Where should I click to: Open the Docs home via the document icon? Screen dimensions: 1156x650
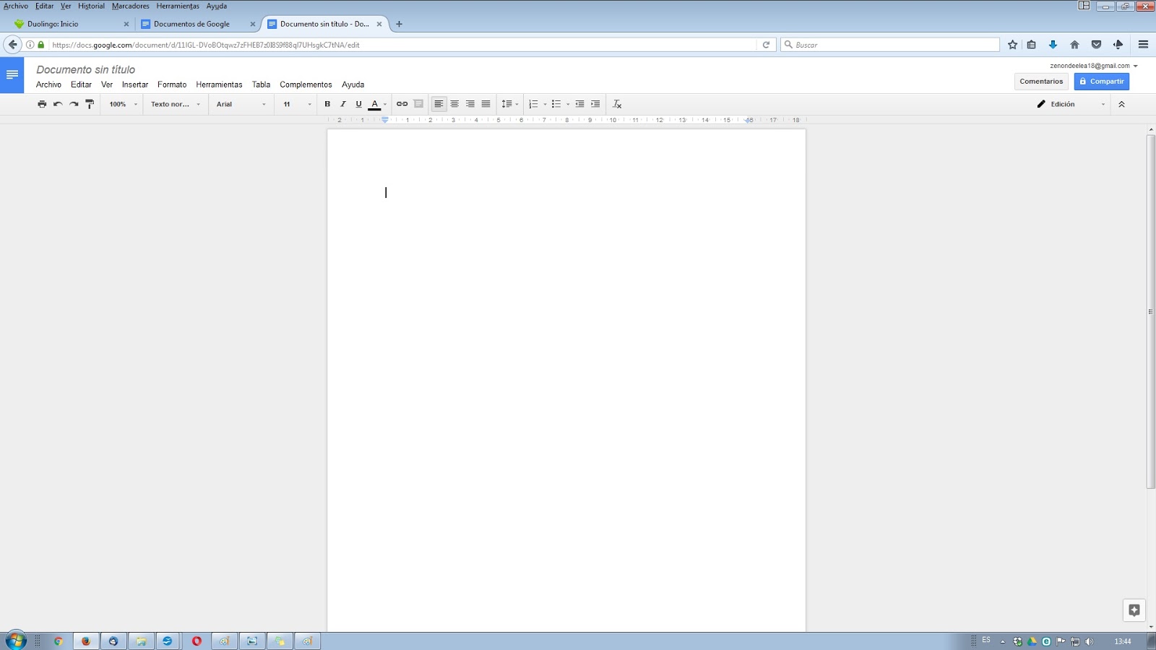coord(12,74)
